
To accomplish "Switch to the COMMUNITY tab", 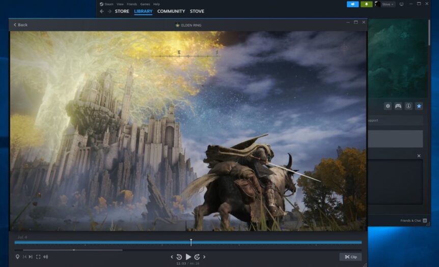I will (x=171, y=11).
